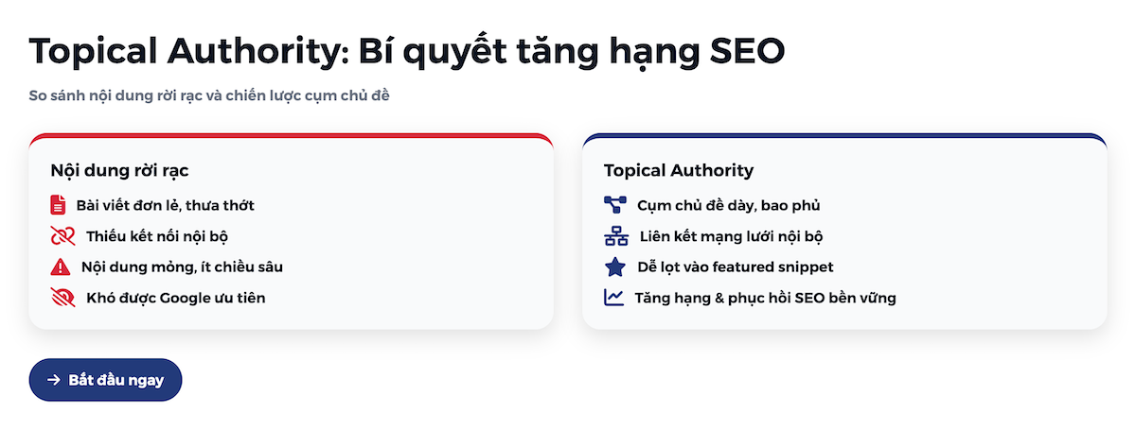Click the line chart growth icon
The height and width of the screenshot is (430, 1136).
click(614, 298)
